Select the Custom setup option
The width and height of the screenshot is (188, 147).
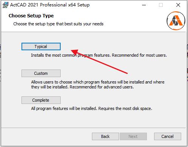(41, 73)
